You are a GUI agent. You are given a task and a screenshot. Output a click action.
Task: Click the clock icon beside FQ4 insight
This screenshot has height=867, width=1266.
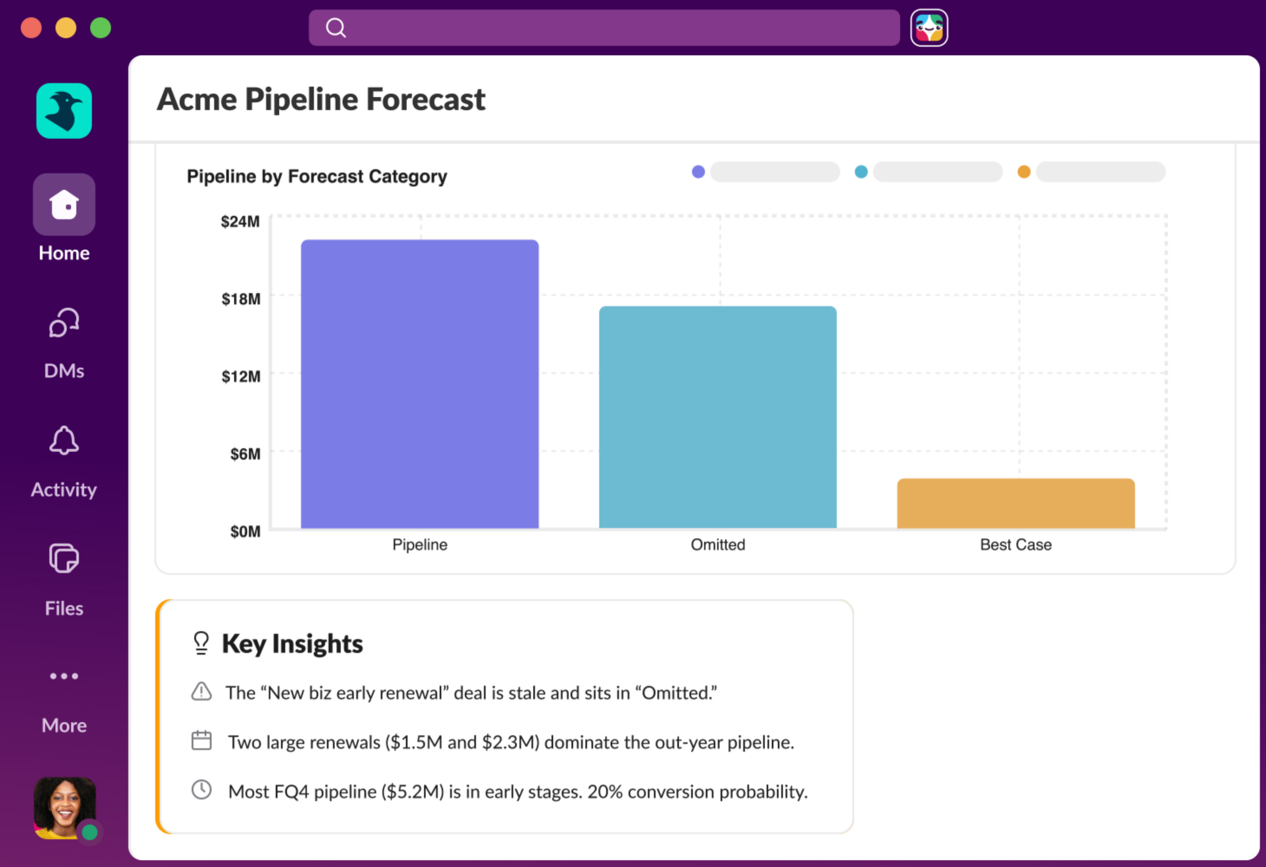202,790
